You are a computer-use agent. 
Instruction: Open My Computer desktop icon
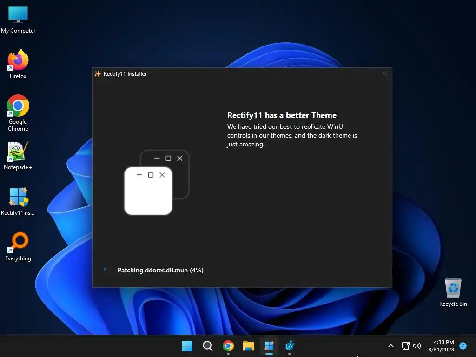(x=18, y=19)
